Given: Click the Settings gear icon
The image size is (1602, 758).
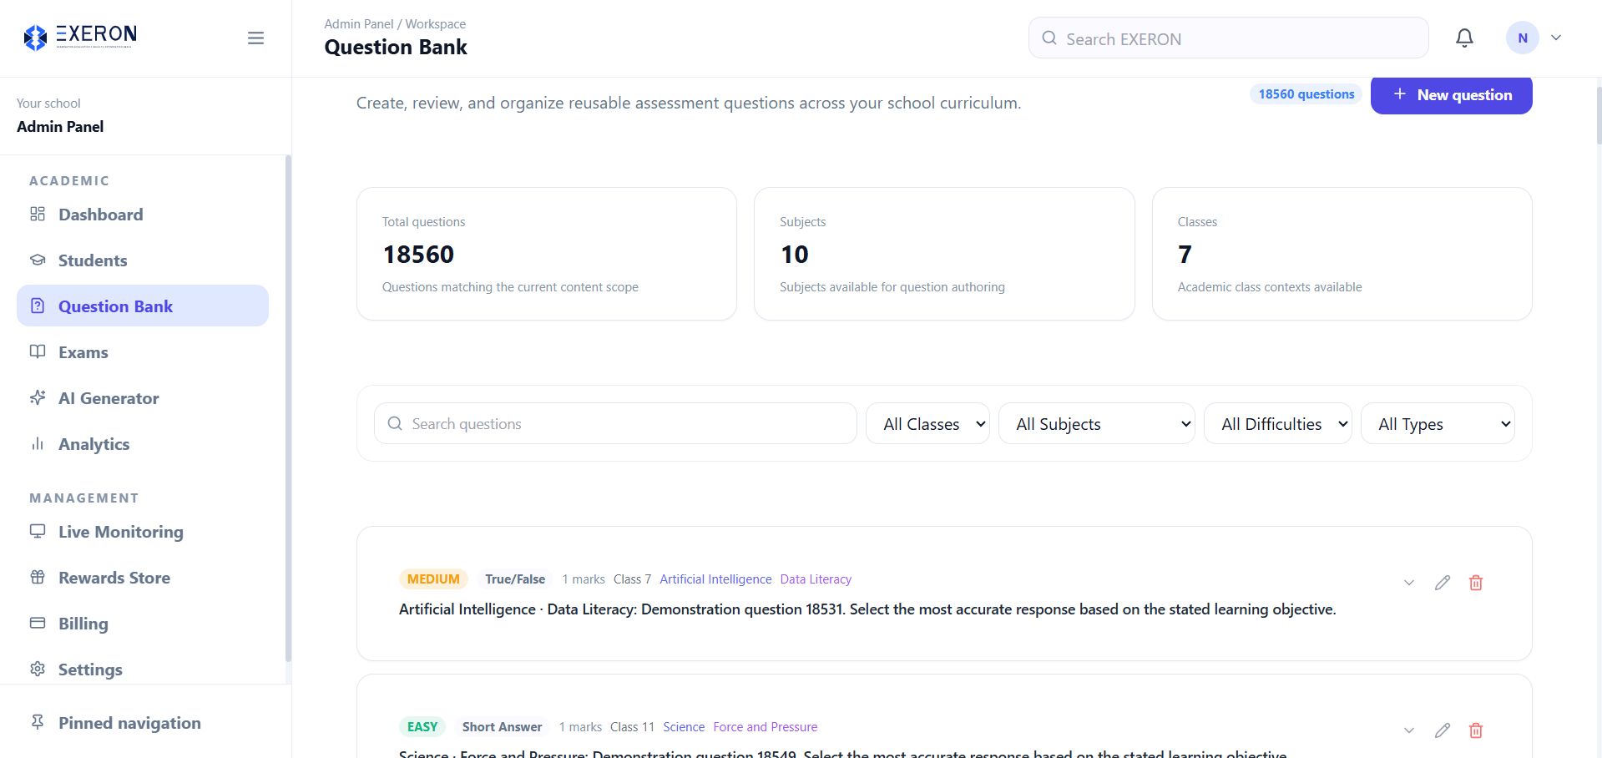Looking at the screenshot, I should click(38, 669).
